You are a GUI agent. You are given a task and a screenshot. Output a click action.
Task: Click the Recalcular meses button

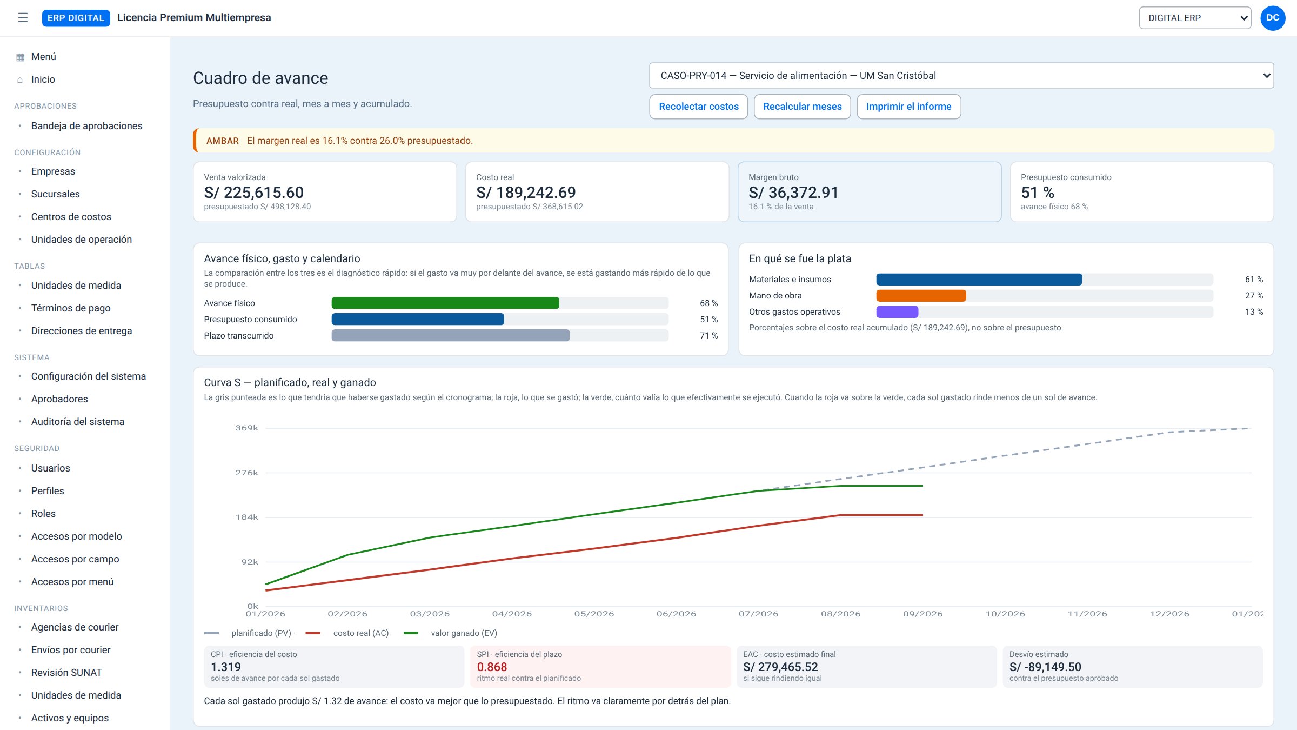point(803,107)
